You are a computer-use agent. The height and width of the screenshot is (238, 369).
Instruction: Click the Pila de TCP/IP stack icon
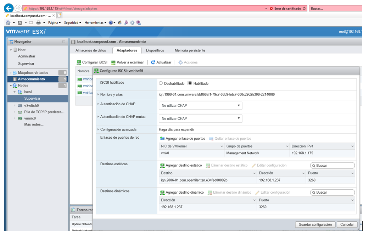tap(20, 112)
